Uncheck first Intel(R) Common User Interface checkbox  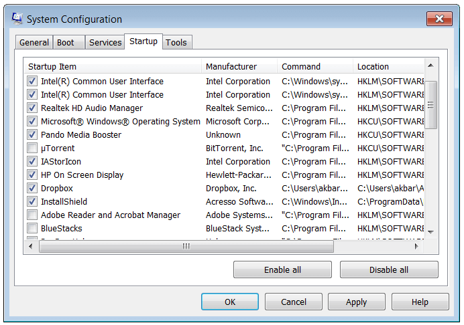point(32,81)
